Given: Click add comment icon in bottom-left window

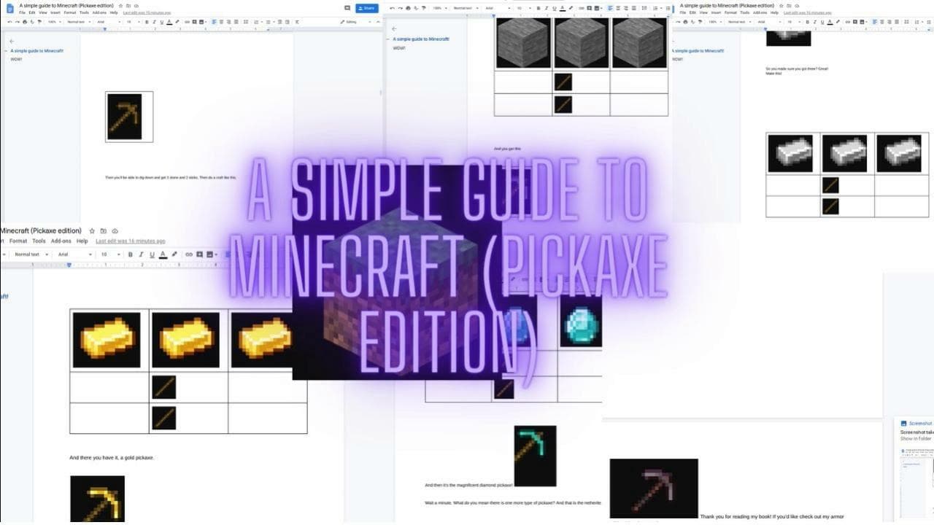Looking at the screenshot, I should (199, 254).
